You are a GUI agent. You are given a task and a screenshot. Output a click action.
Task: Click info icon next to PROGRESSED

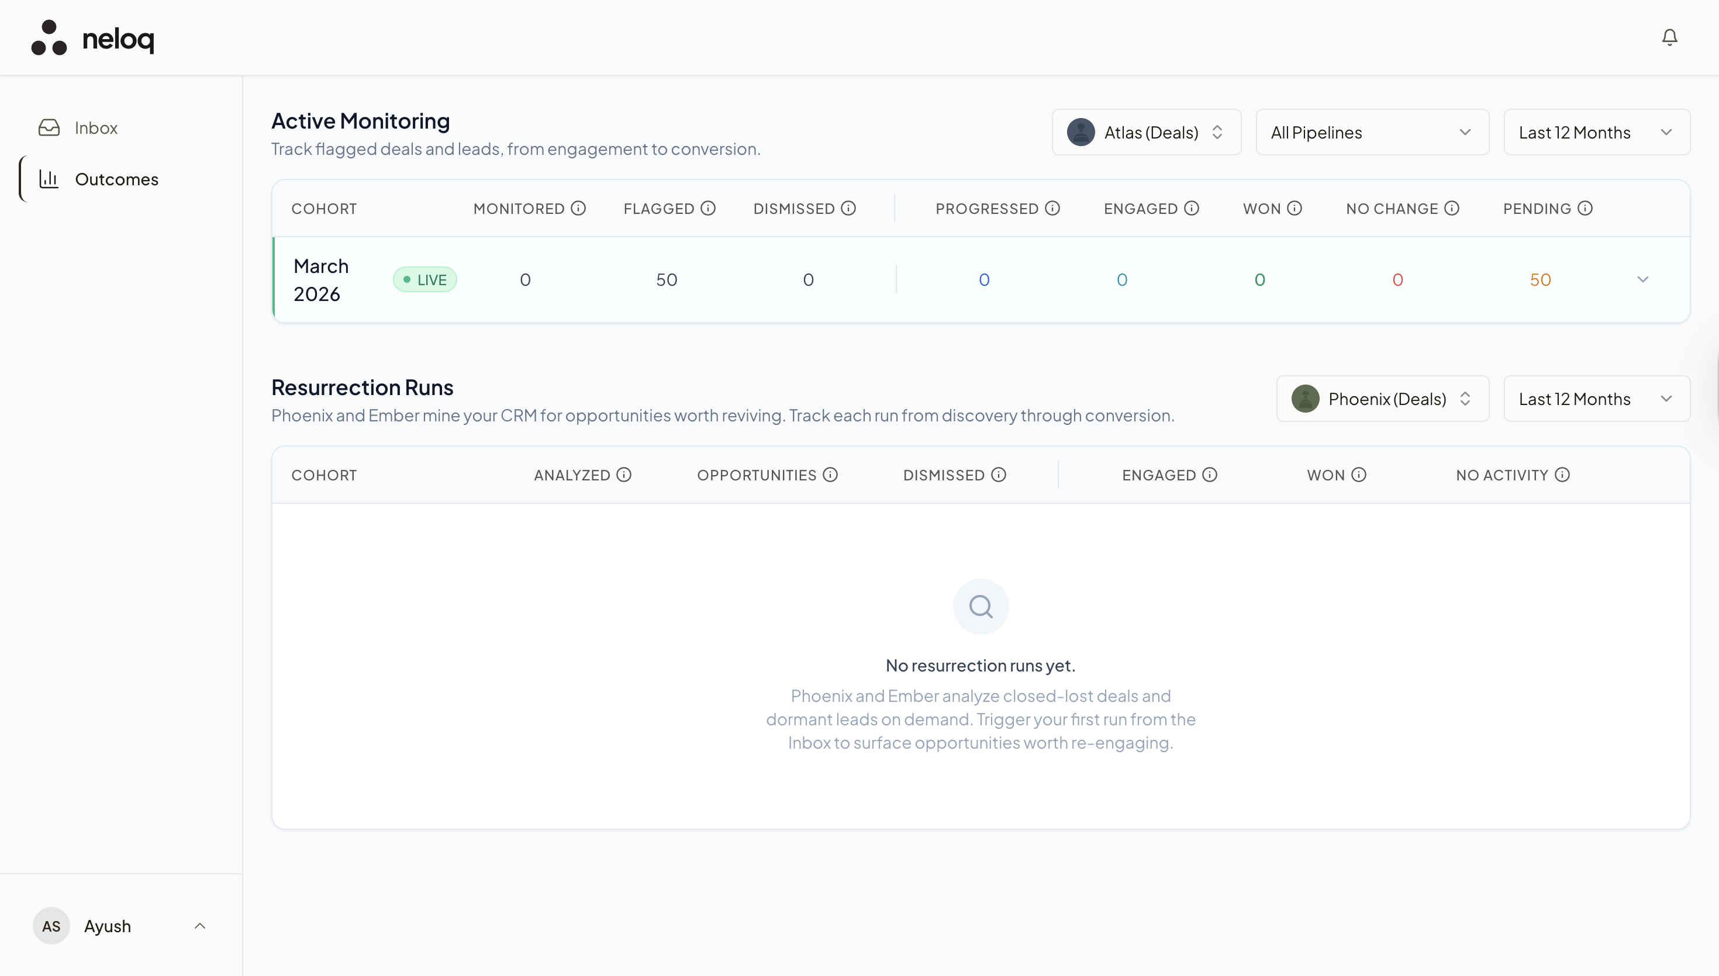pos(1052,209)
